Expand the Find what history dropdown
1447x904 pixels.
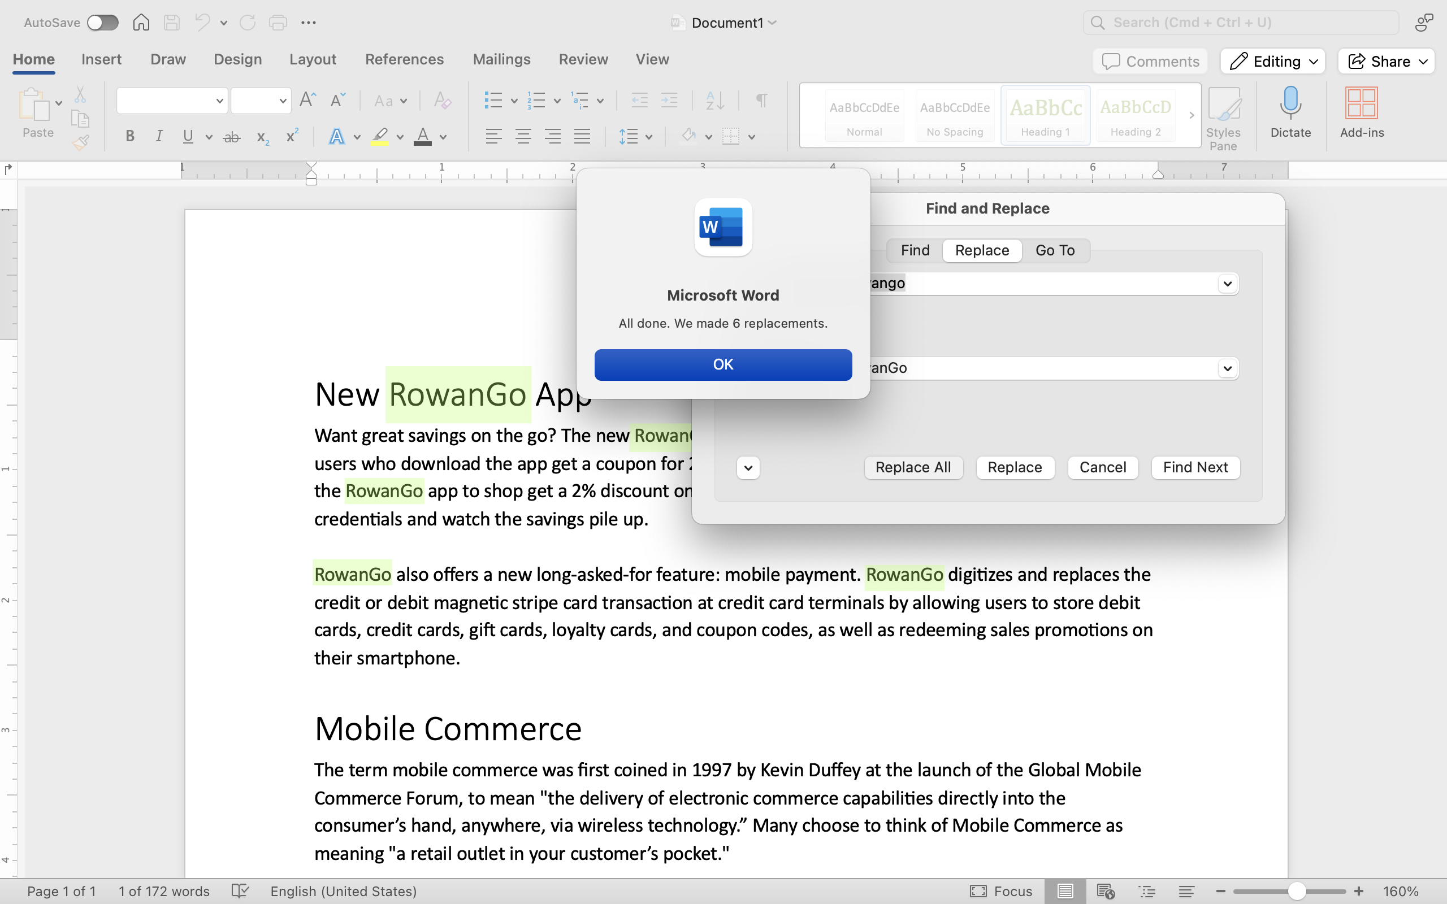click(1228, 284)
